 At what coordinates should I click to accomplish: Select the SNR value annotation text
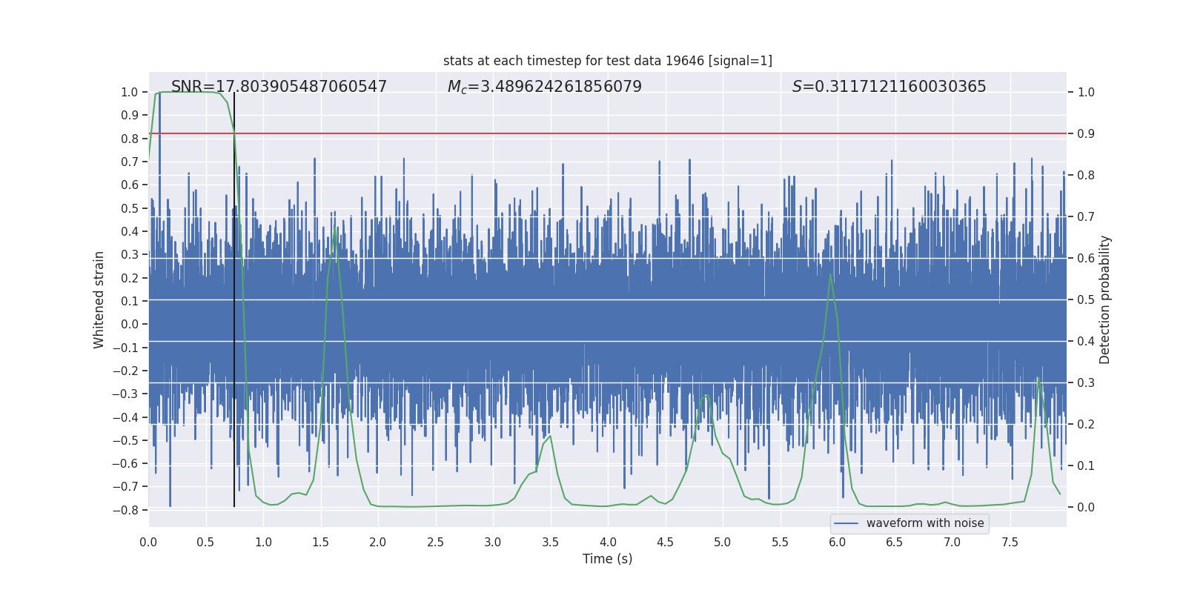point(279,87)
